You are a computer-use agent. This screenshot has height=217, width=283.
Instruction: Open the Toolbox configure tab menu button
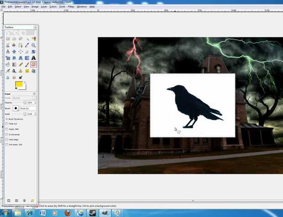(x=36, y=27)
